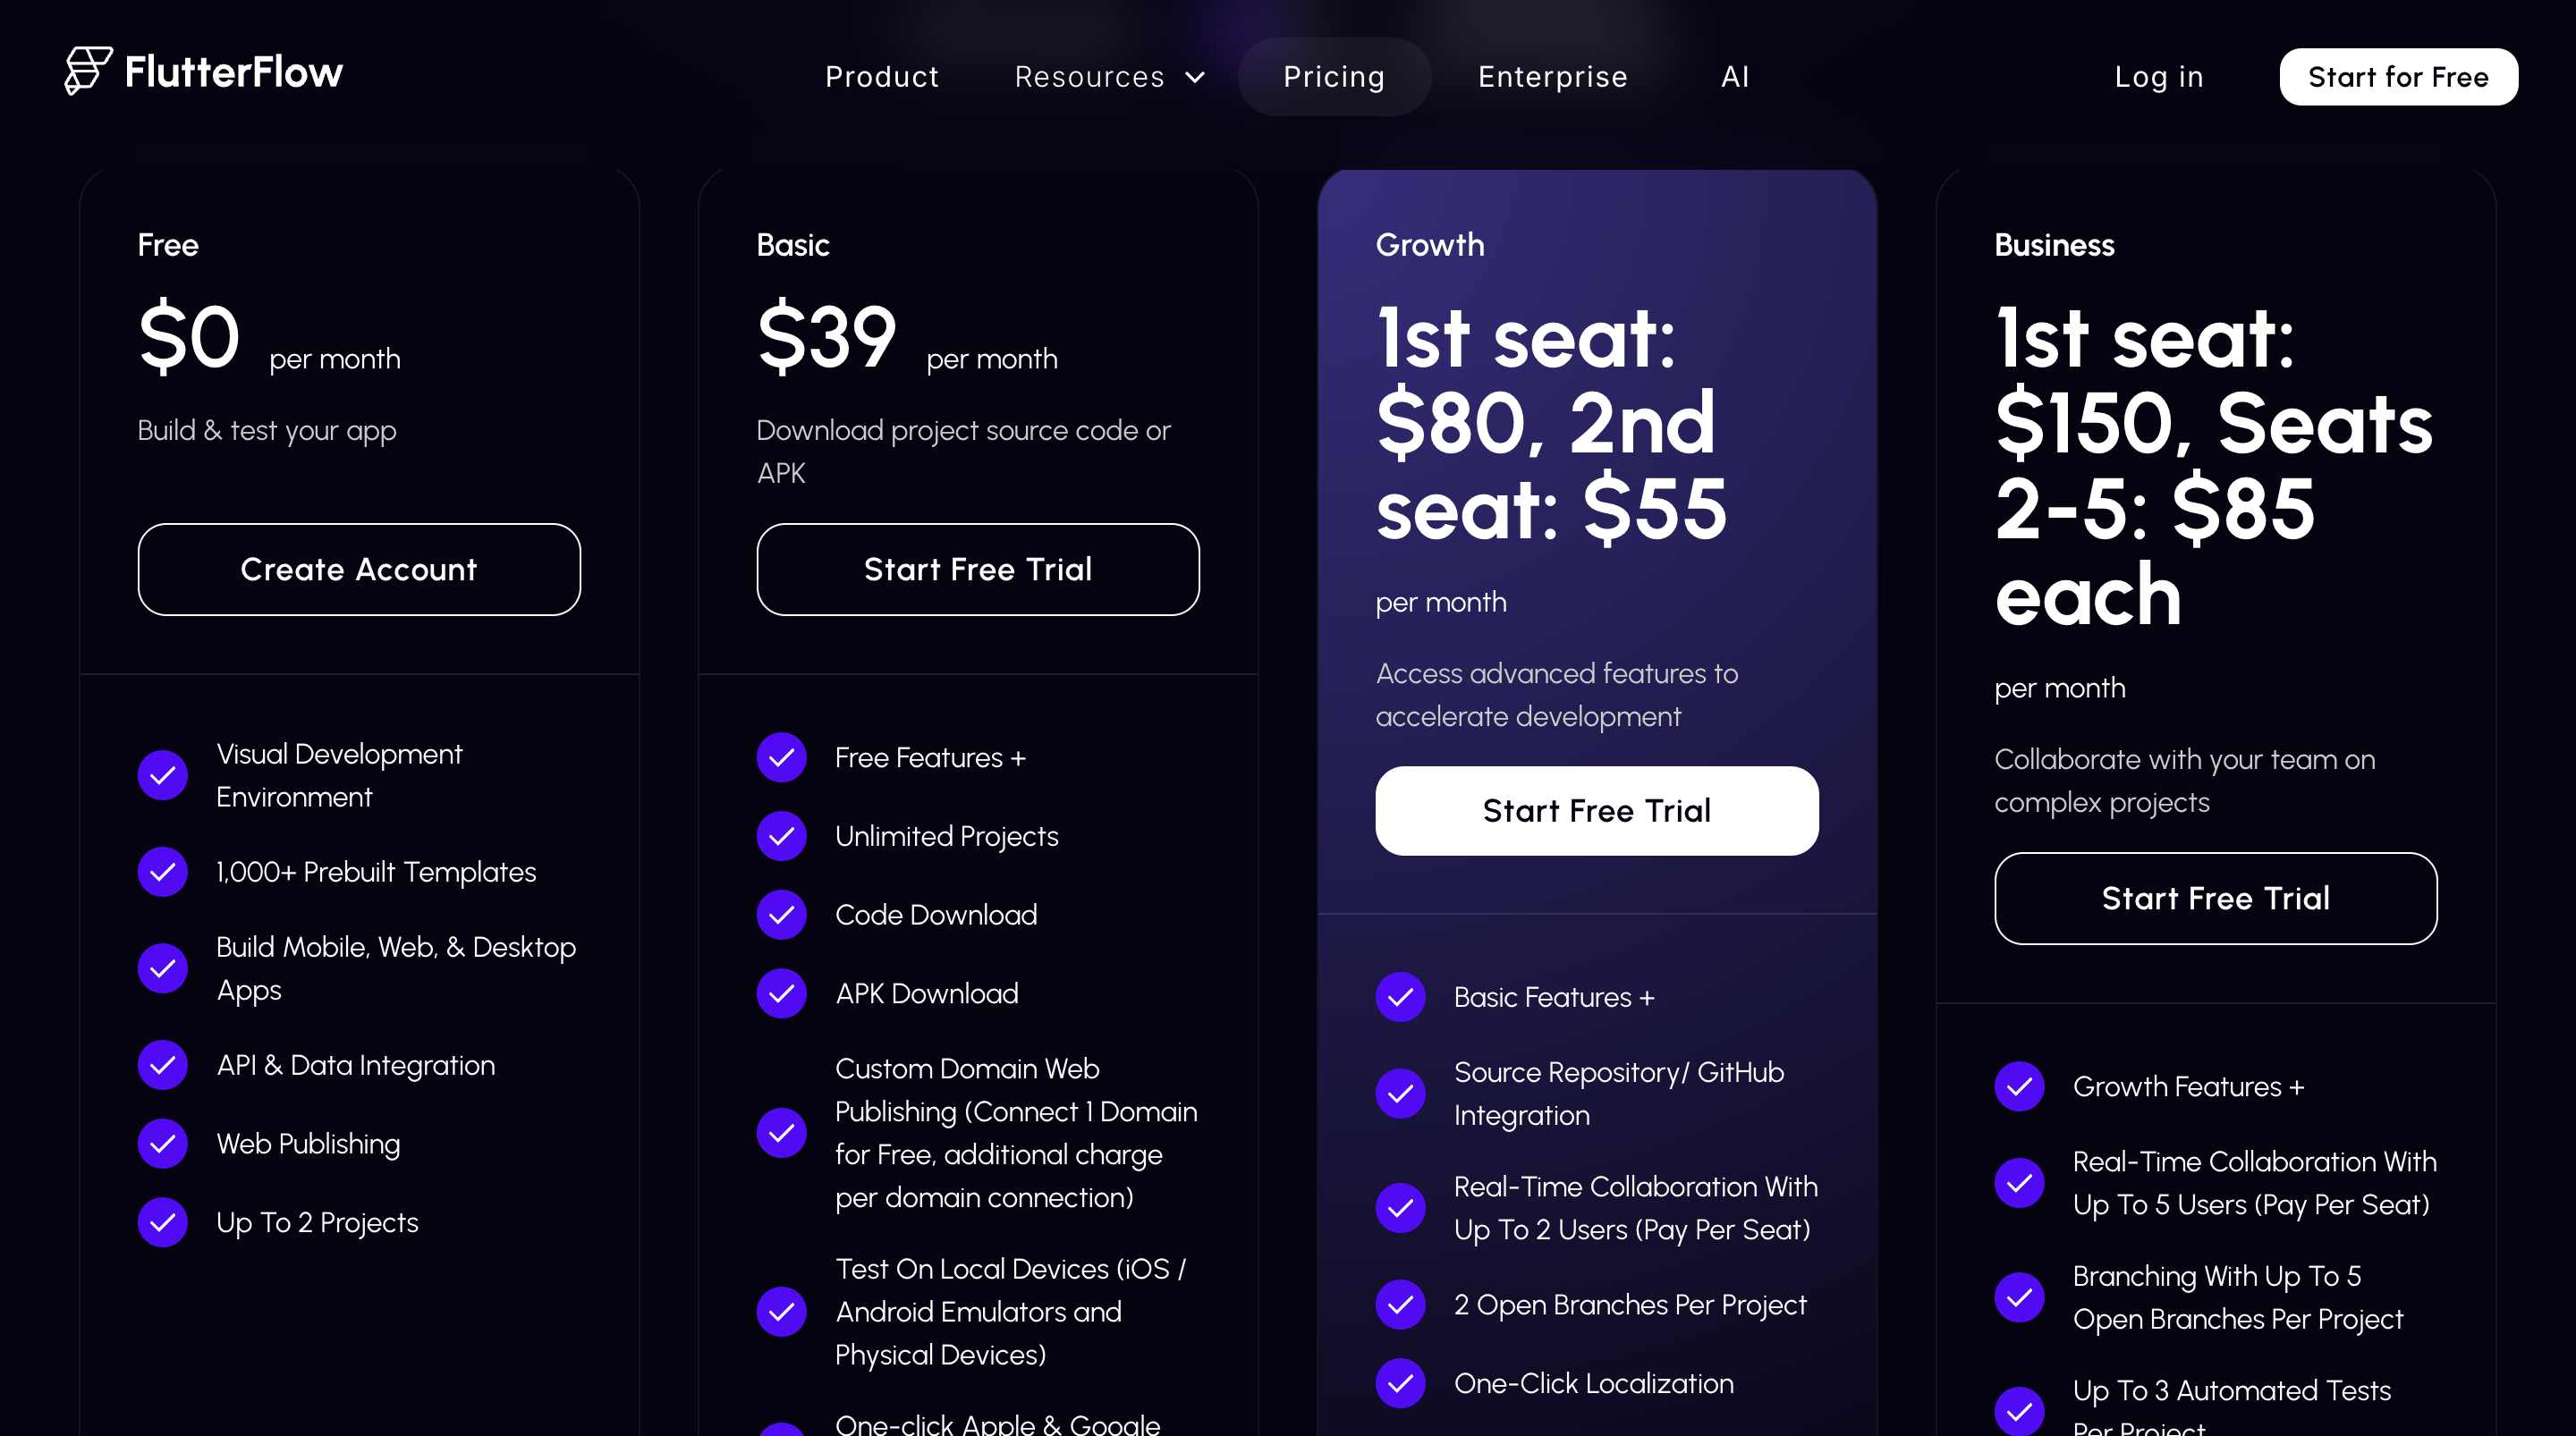Image resolution: width=2576 pixels, height=1436 pixels.
Task: Click the Log in link
Action: (2158, 77)
